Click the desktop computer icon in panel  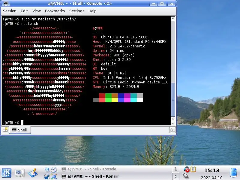point(19,173)
